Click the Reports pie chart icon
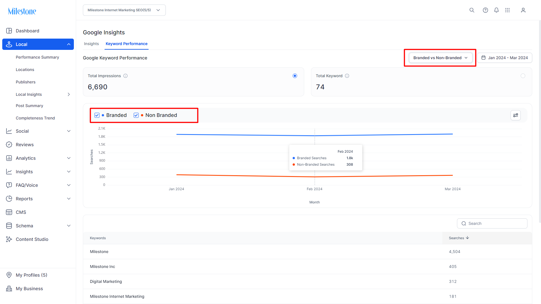 pyautogui.click(x=9, y=199)
